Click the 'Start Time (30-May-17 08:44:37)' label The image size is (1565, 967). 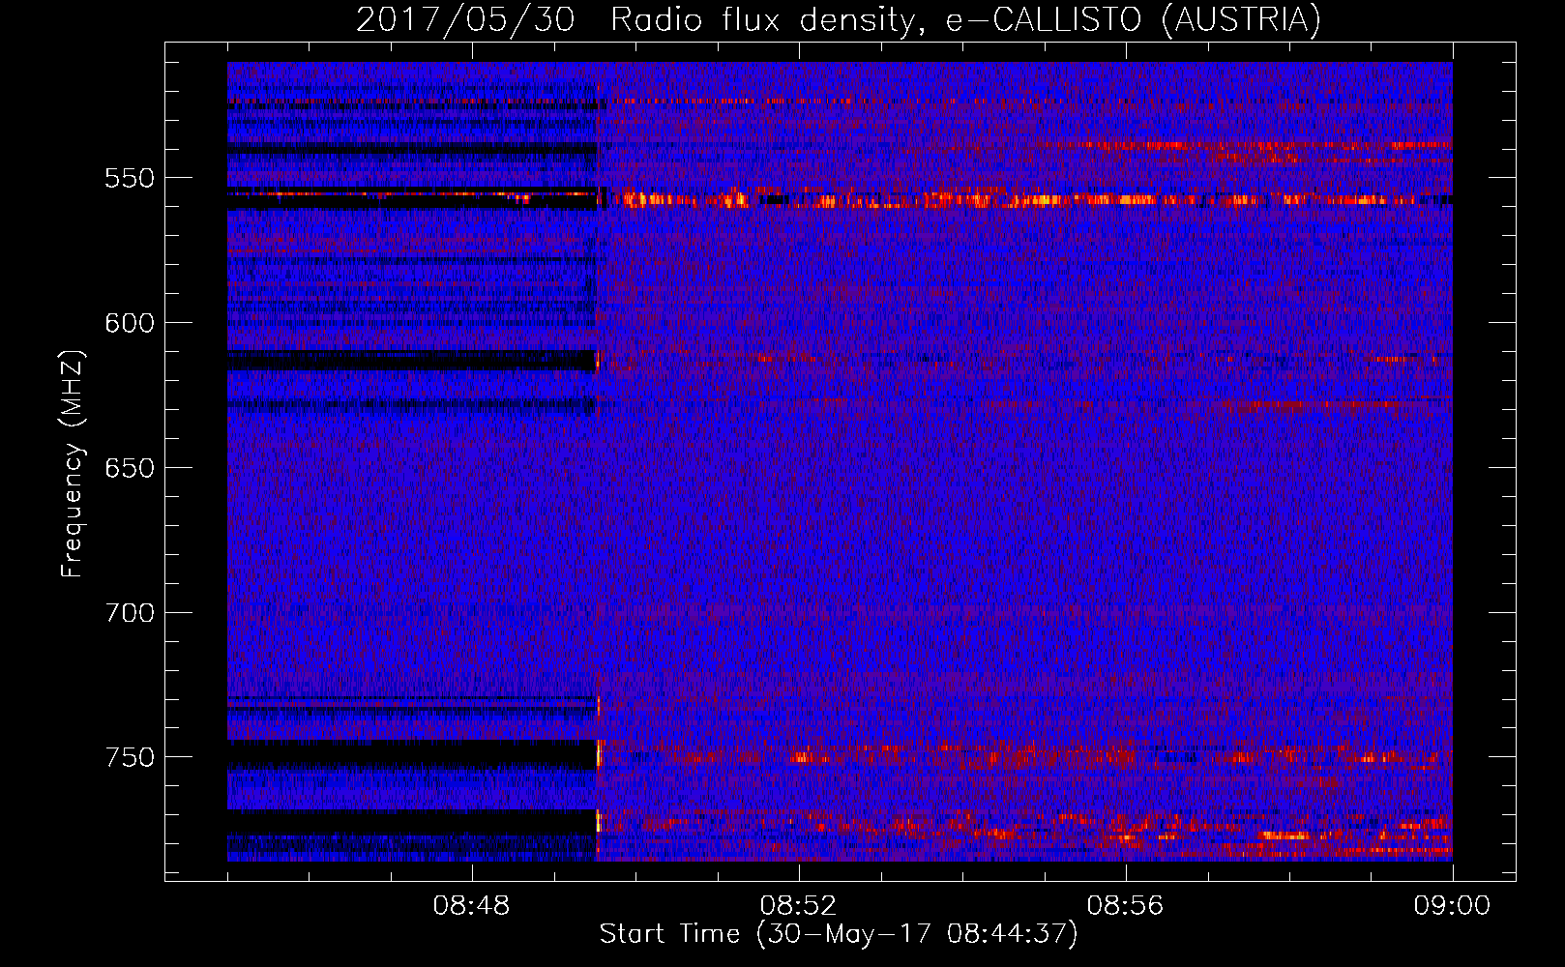click(x=839, y=934)
